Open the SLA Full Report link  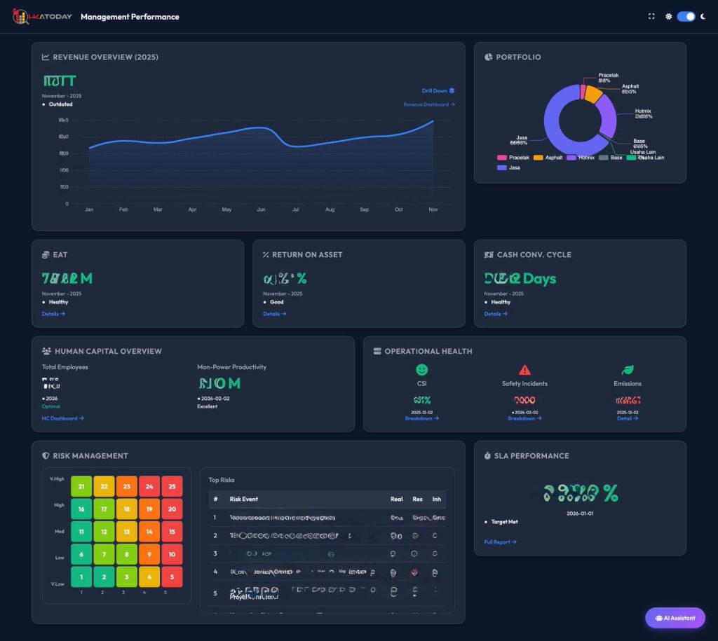coord(500,542)
